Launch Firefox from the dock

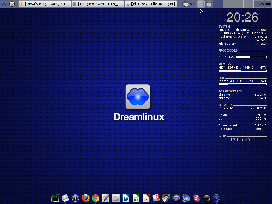coord(86,198)
